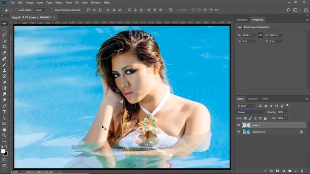
Task: Toggle Lock all padlock icon
Action: coord(265,118)
